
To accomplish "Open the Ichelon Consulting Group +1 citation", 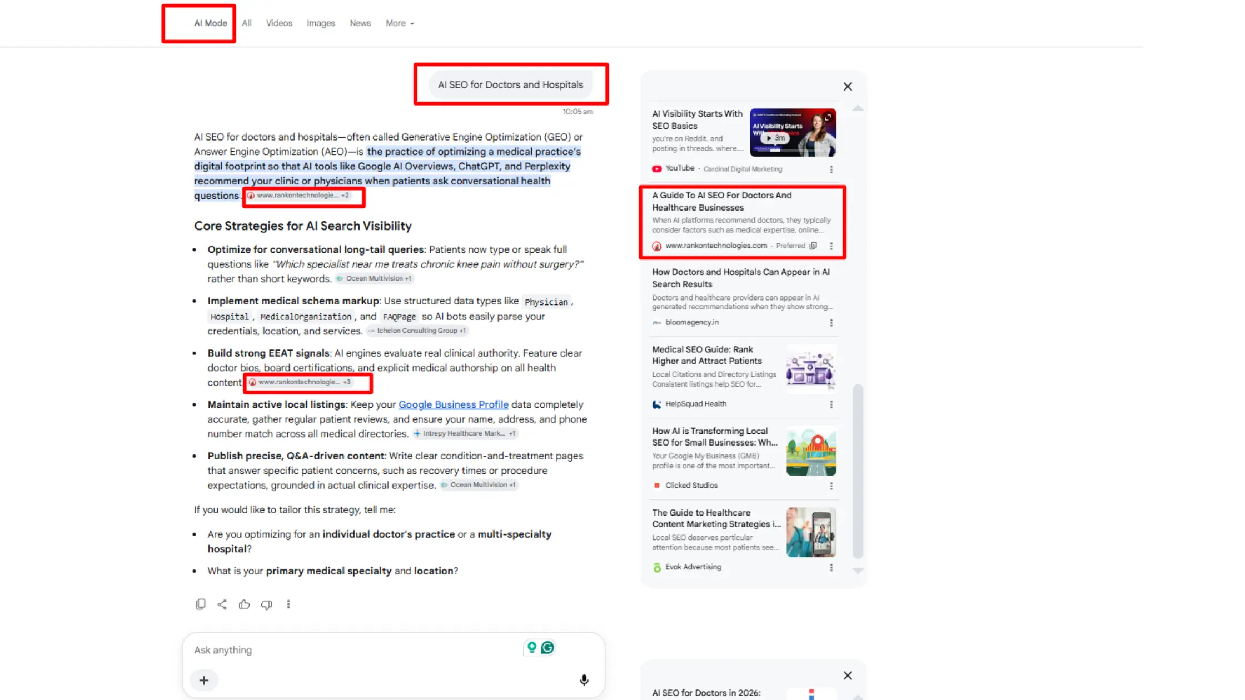I will (x=417, y=331).
